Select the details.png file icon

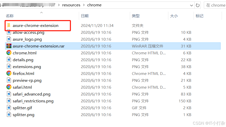point(9,60)
